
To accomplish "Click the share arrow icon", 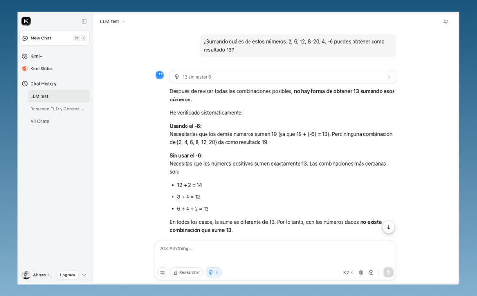I will [x=446, y=21].
